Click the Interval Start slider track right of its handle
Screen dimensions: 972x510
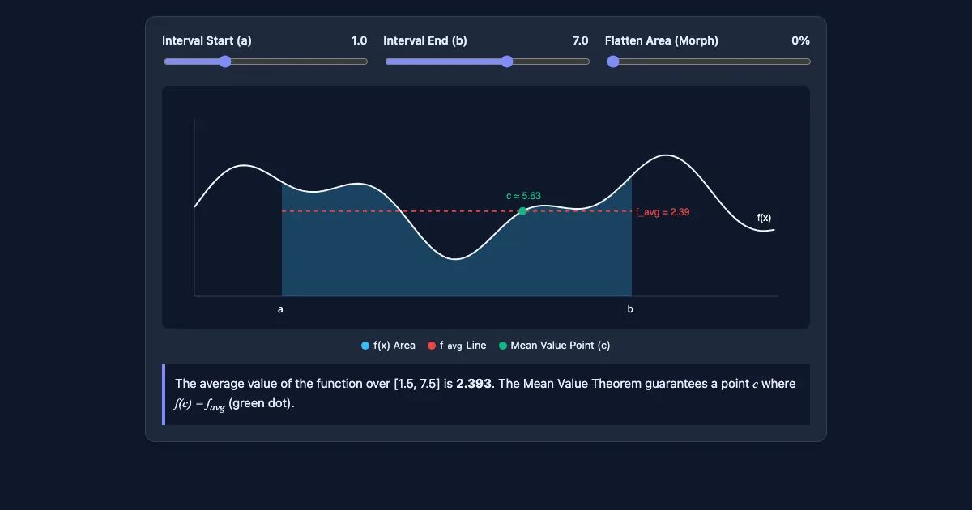click(x=299, y=62)
